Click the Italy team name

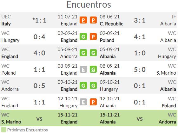click(6, 24)
